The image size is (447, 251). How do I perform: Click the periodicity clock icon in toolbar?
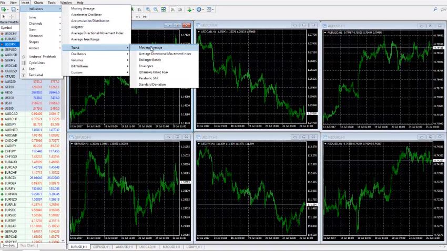coord(200,9)
